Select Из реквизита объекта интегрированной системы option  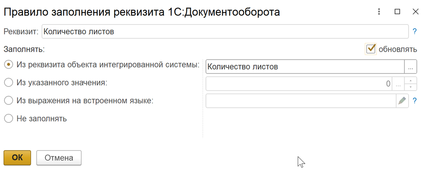tap(8, 65)
